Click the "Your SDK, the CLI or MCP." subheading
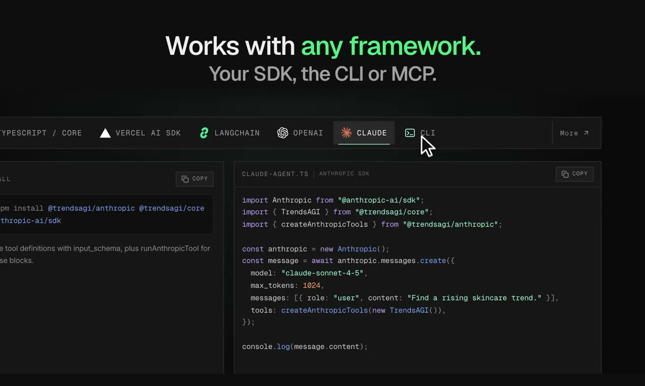645x386 pixels. (322, 74)
